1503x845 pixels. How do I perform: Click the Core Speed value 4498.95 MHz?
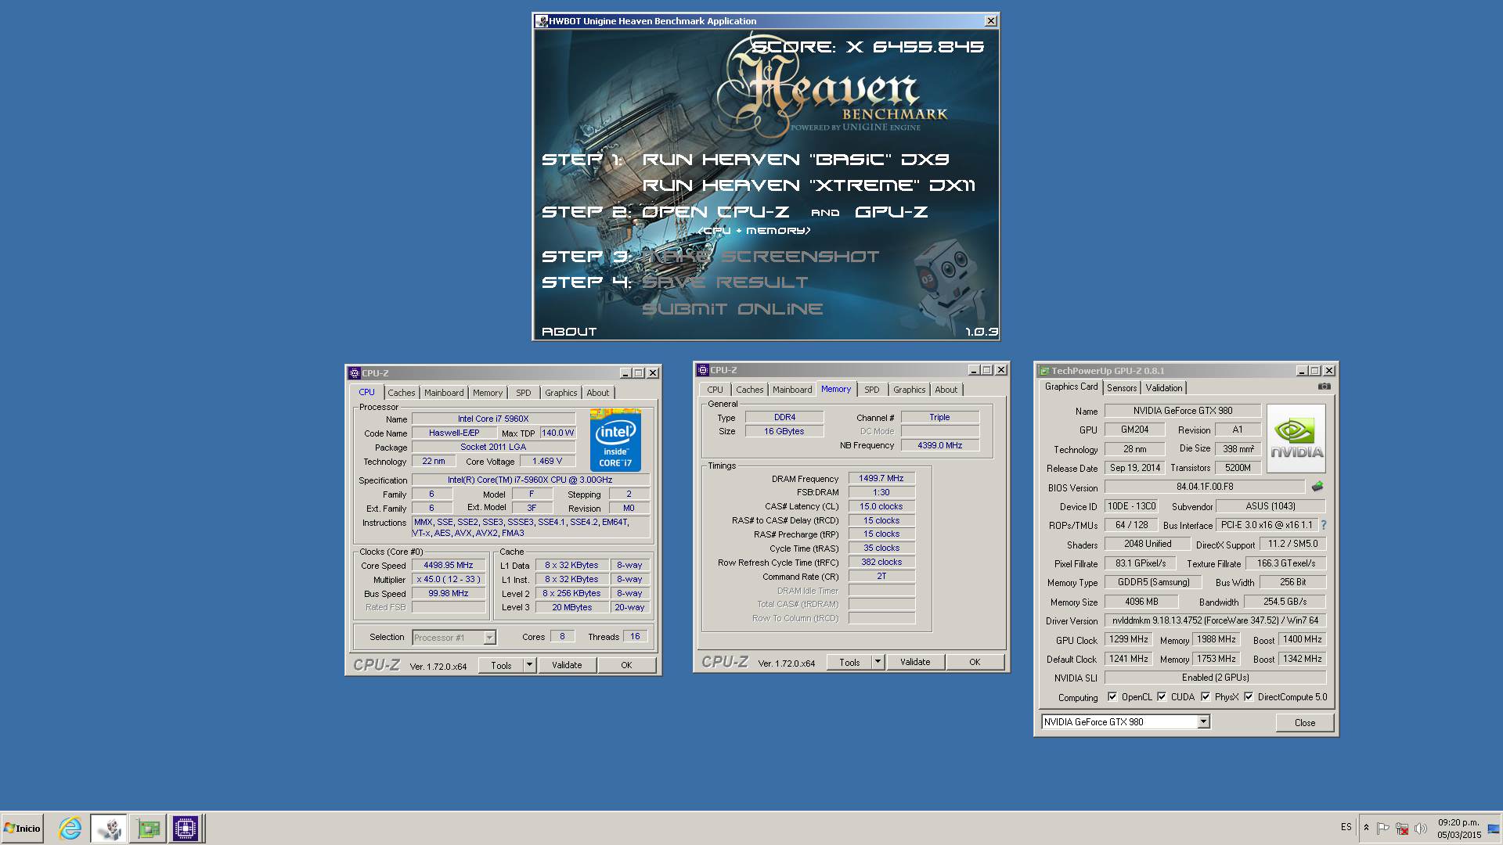coord(449,565)
